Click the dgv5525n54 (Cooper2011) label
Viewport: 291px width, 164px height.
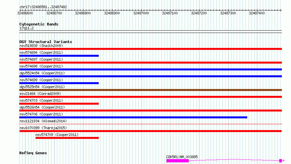pos(42,87)
